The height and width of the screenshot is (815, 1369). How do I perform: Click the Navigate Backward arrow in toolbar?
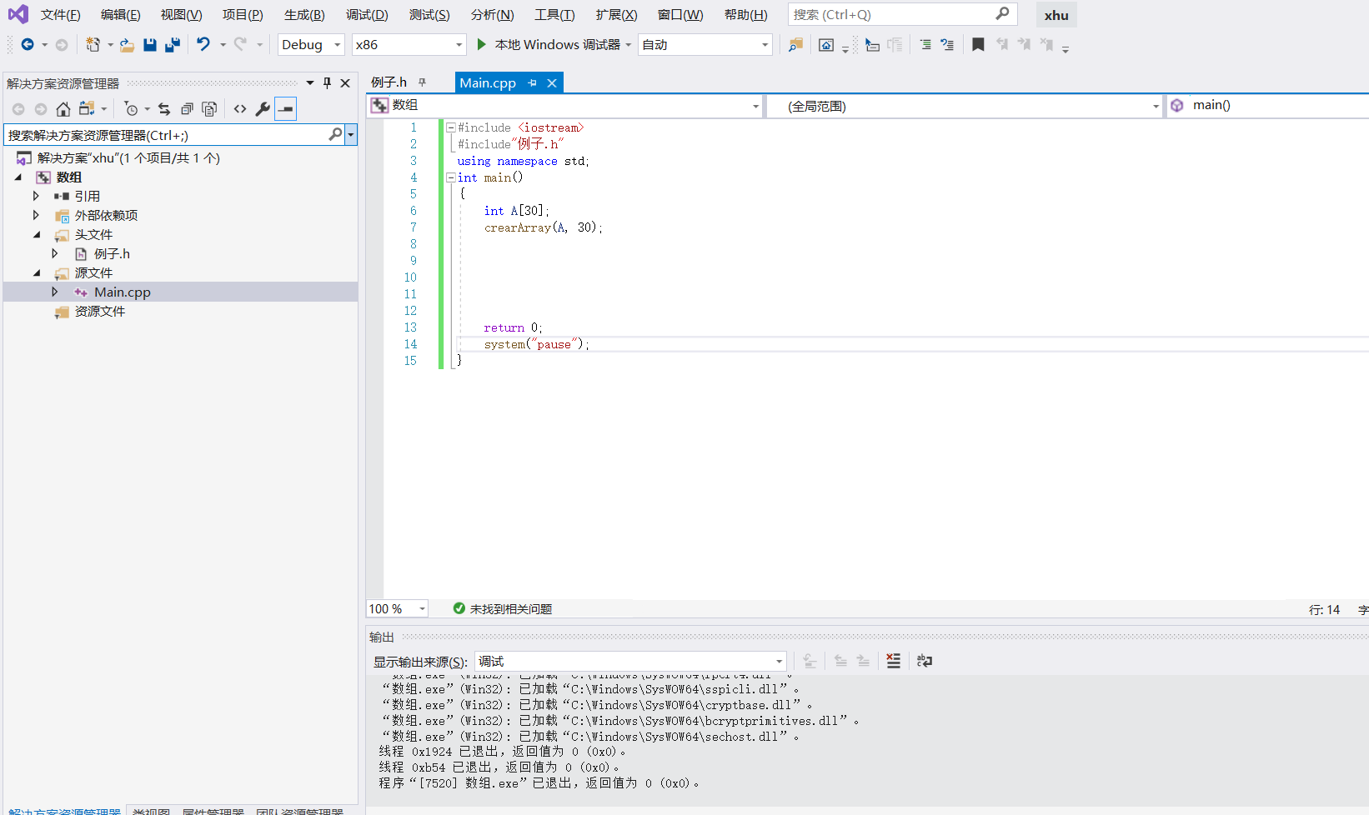[28, 45]
